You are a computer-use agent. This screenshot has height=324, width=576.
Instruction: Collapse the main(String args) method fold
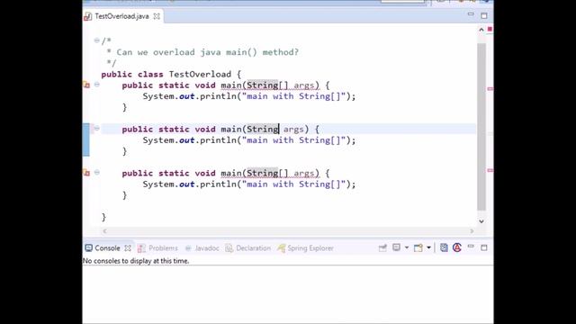point(97,129)
